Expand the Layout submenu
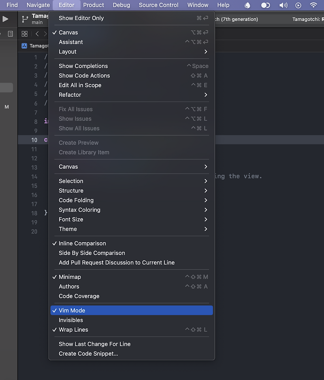The height and width of the screenshot is (380, 324). point(67,52)
